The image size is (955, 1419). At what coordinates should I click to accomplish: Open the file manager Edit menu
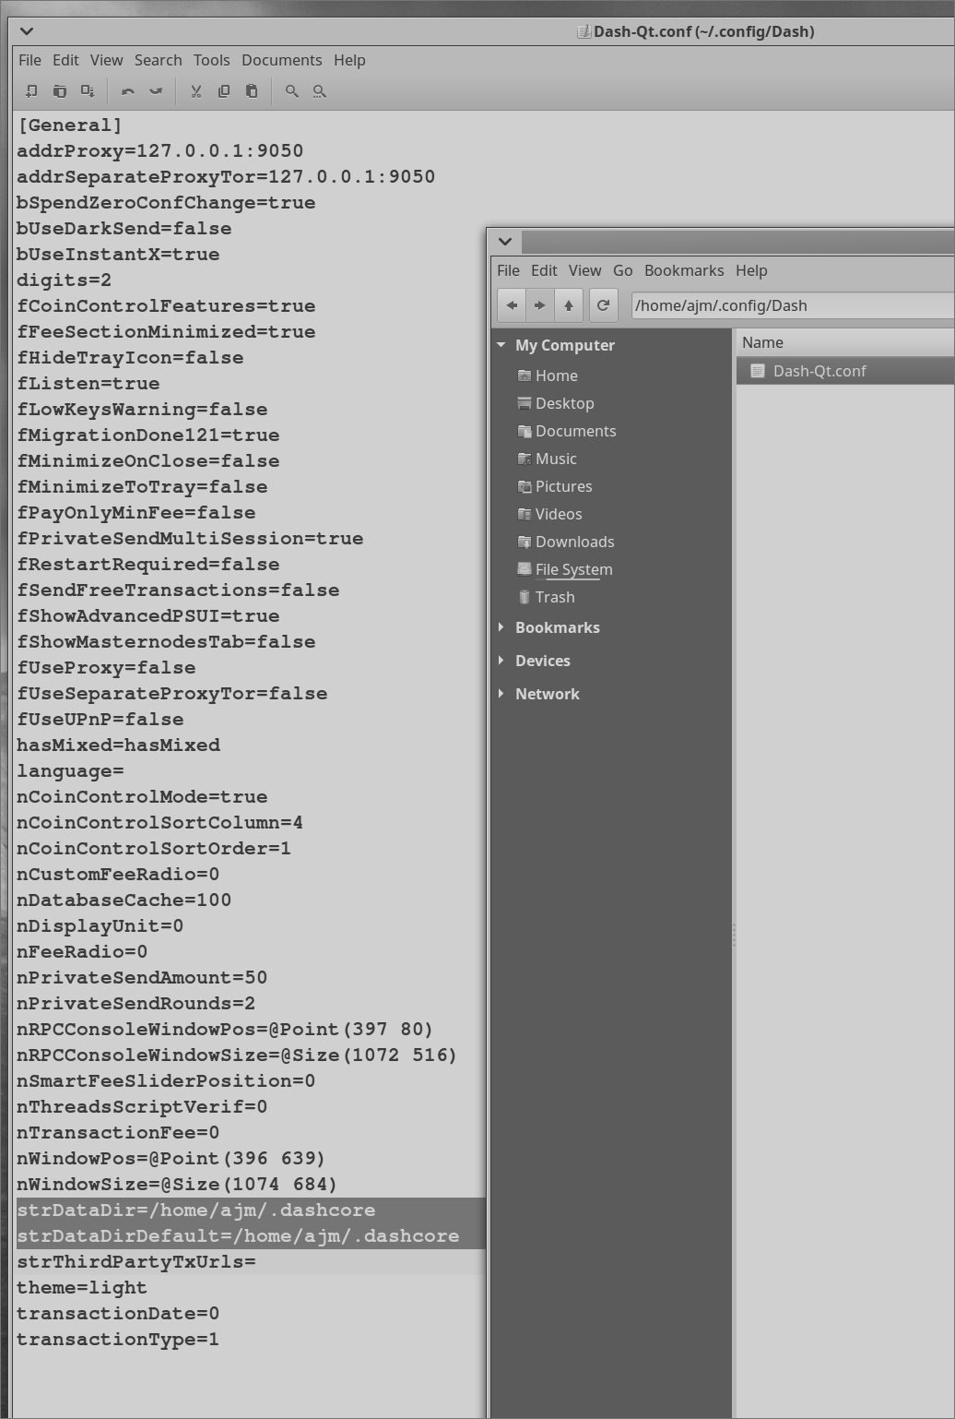(x=544, y=270)
